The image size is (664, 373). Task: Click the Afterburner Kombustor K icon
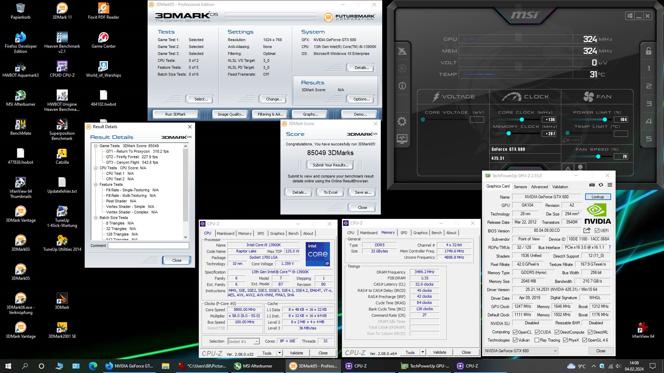402,68
